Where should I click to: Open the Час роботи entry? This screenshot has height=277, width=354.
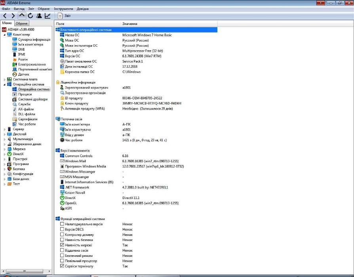(x=27, y=124)
